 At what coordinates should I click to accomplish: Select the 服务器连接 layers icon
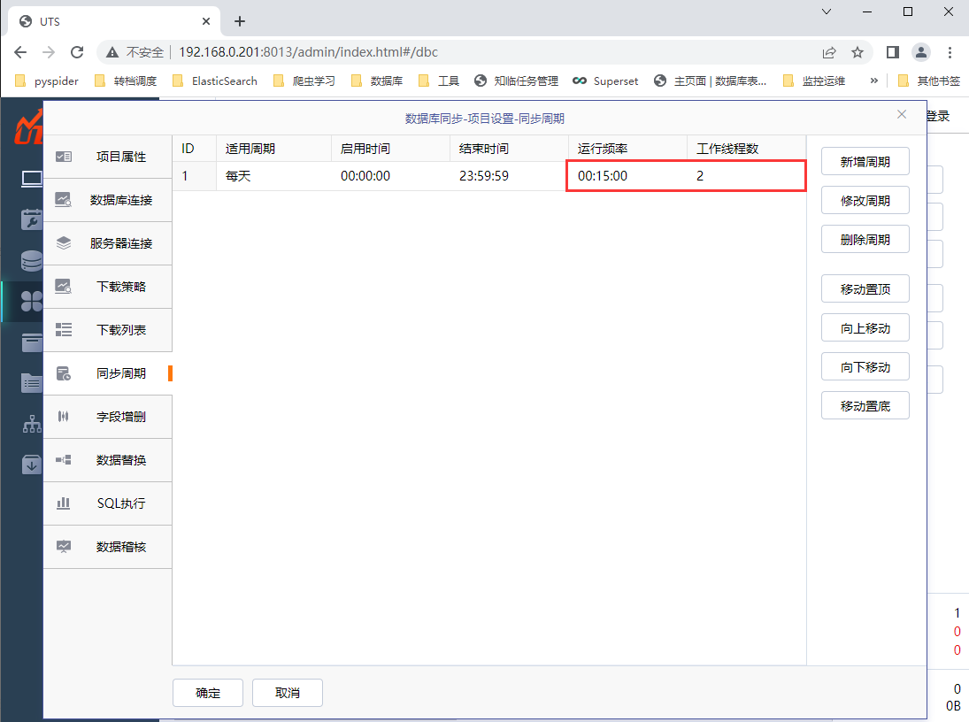pyautogui.click(x=64, y=243)
